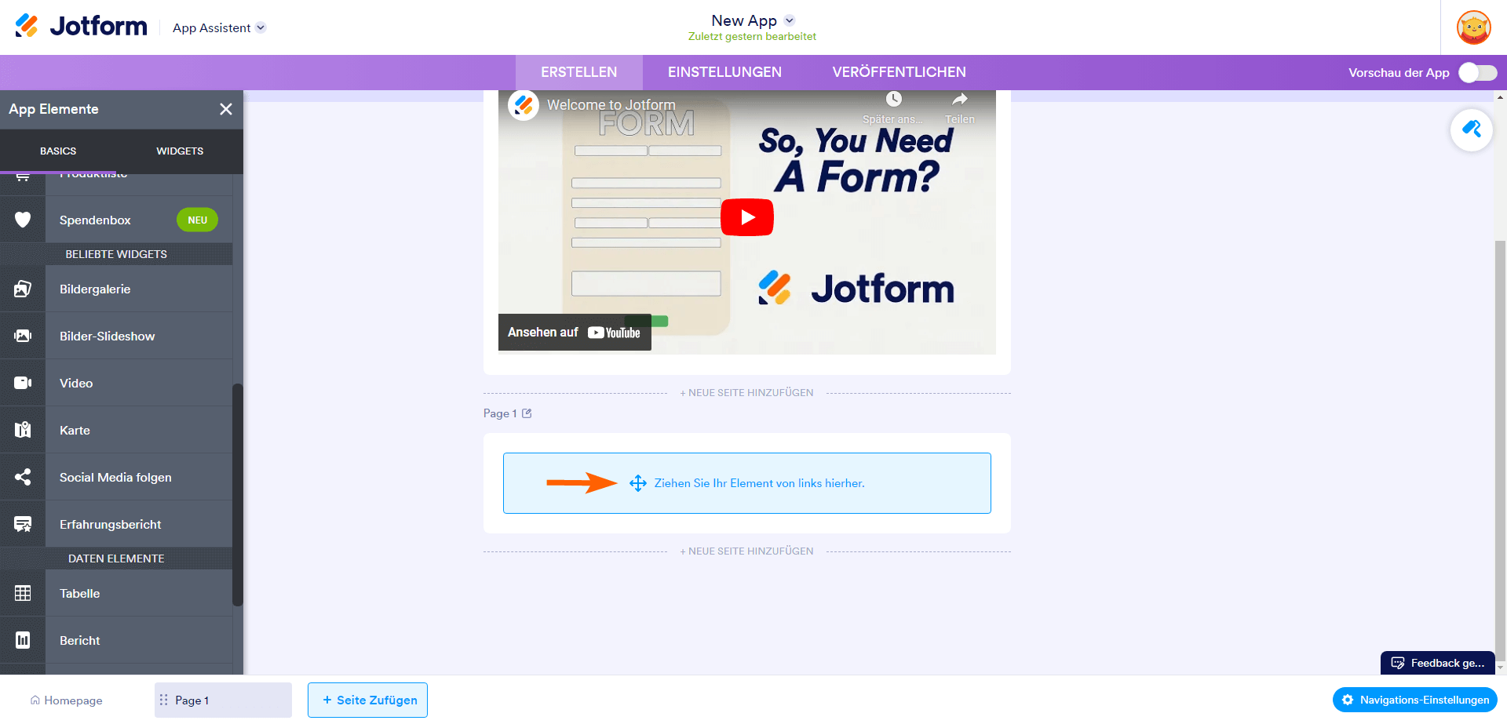
Task: Expand the New App title dropdown
Action: click(790, 20)
